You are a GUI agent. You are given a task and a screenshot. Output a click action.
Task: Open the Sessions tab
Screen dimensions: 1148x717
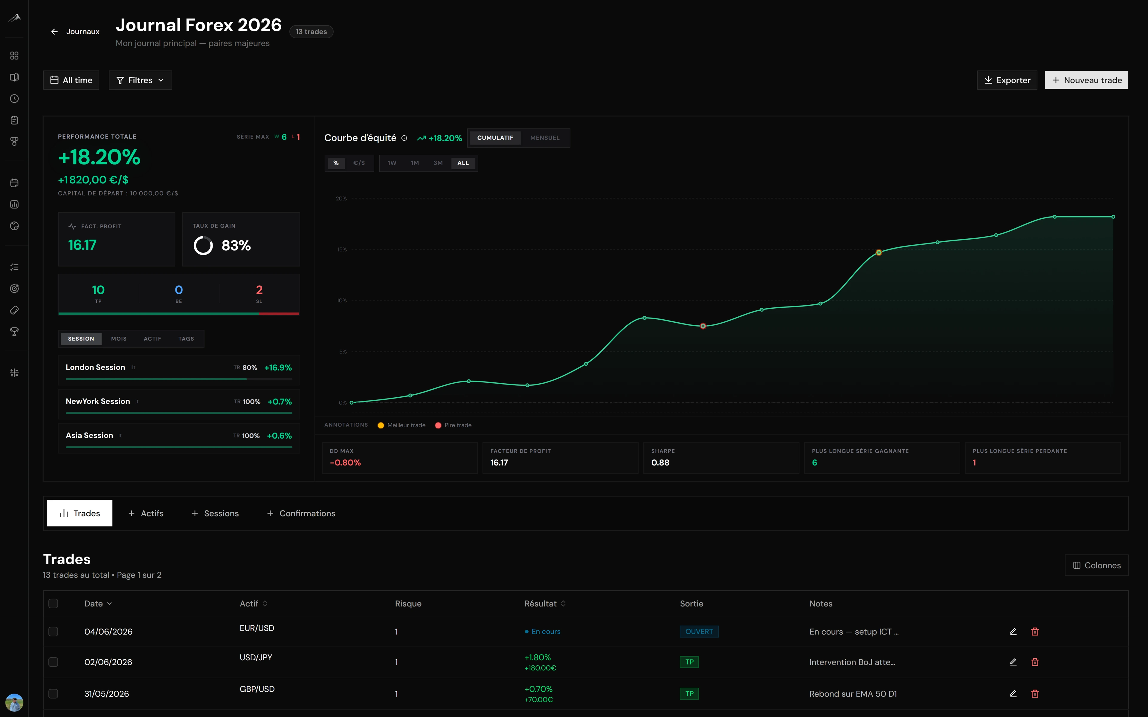(x=215, y=513)
